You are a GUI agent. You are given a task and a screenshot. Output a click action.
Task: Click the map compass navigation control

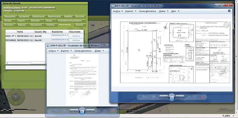[x=16, y=96]
